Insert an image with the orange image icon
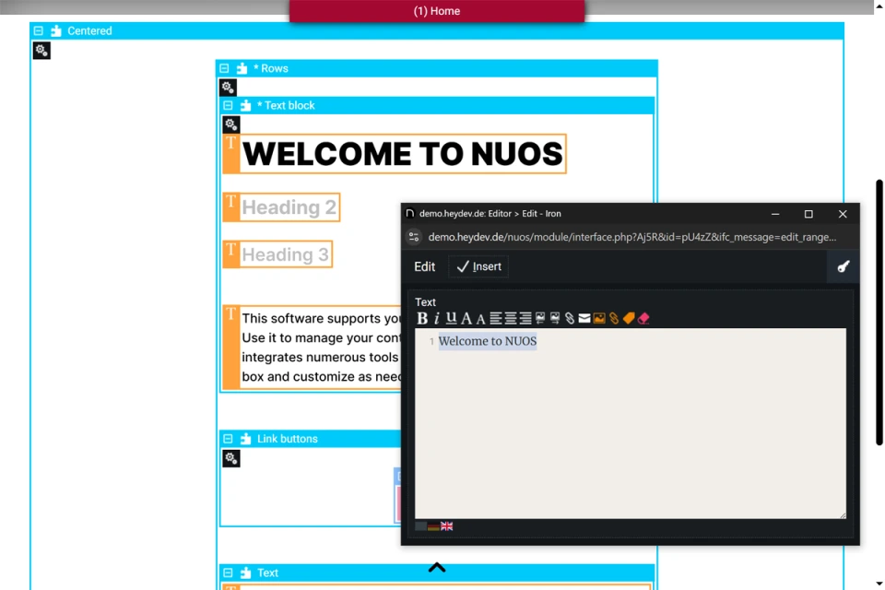This screenshot has height=590, width=885. point(599,318)
